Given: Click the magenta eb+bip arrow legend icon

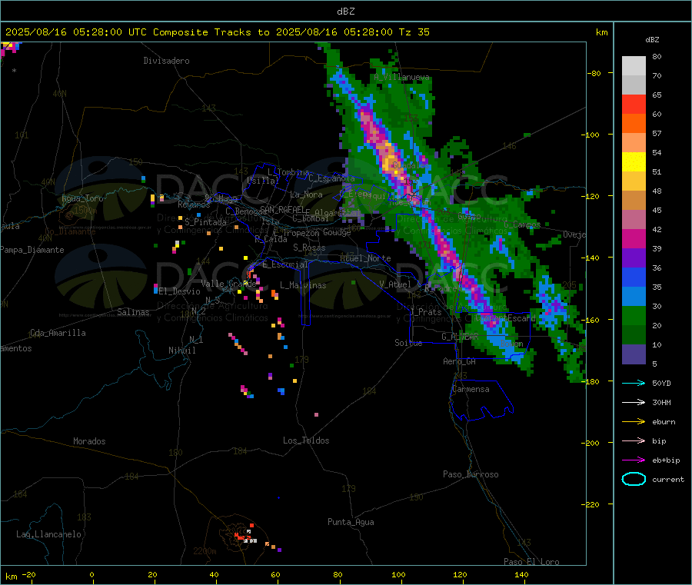Looking at the screenshot, I should coord(634,460).
